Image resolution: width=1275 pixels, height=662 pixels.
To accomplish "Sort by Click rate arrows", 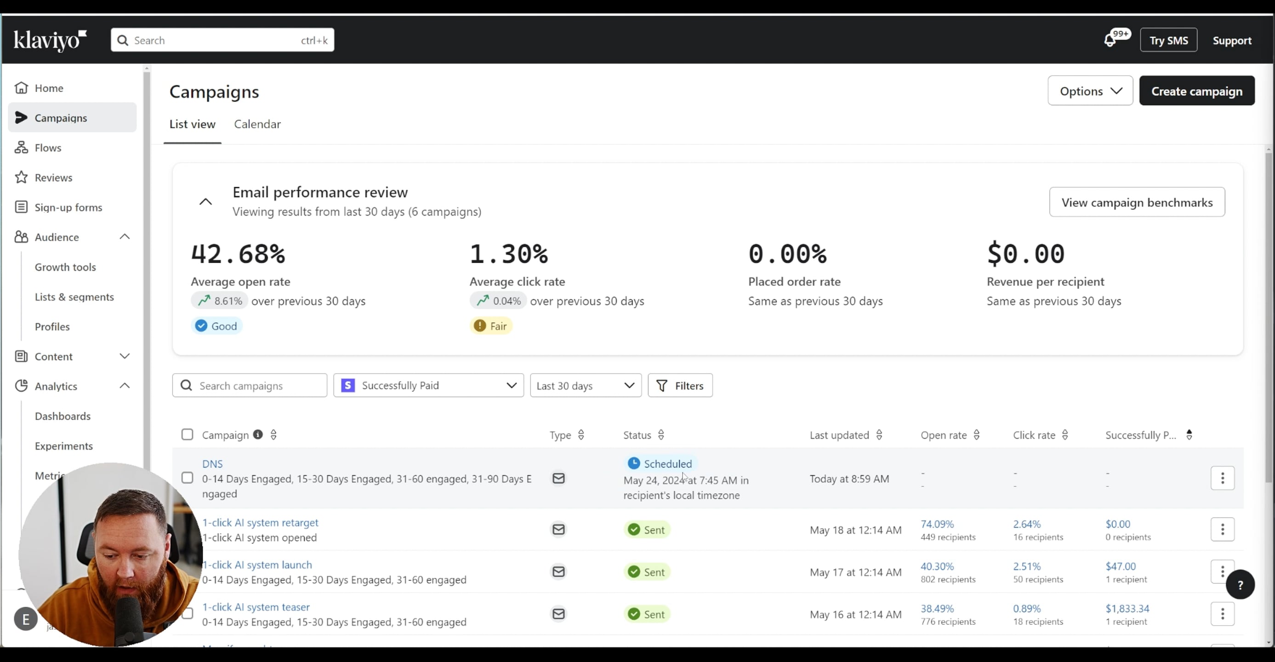I will coord(1065,435).
